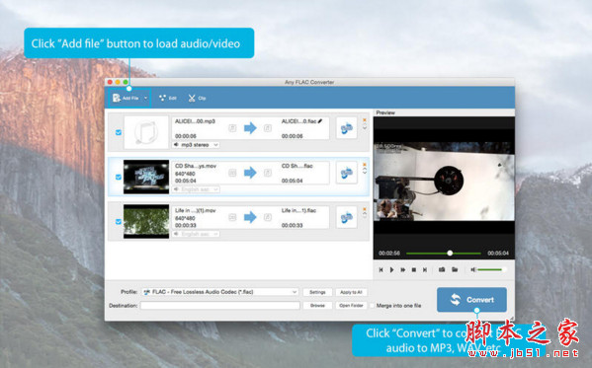
Task: Click reorder arrows on Life in mov row
Action: (x=365, y=215)
